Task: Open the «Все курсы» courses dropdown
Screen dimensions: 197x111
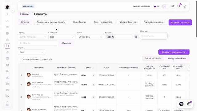Action: pos(90,37)
